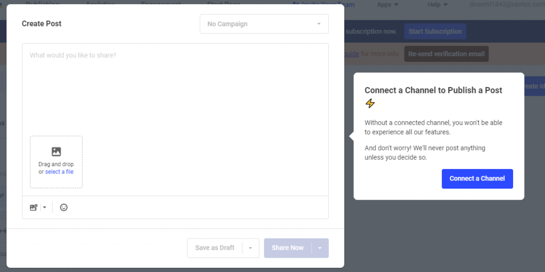Expand the arrow beside the media icon
Screen dimensions: 545x272
[45, 208]
